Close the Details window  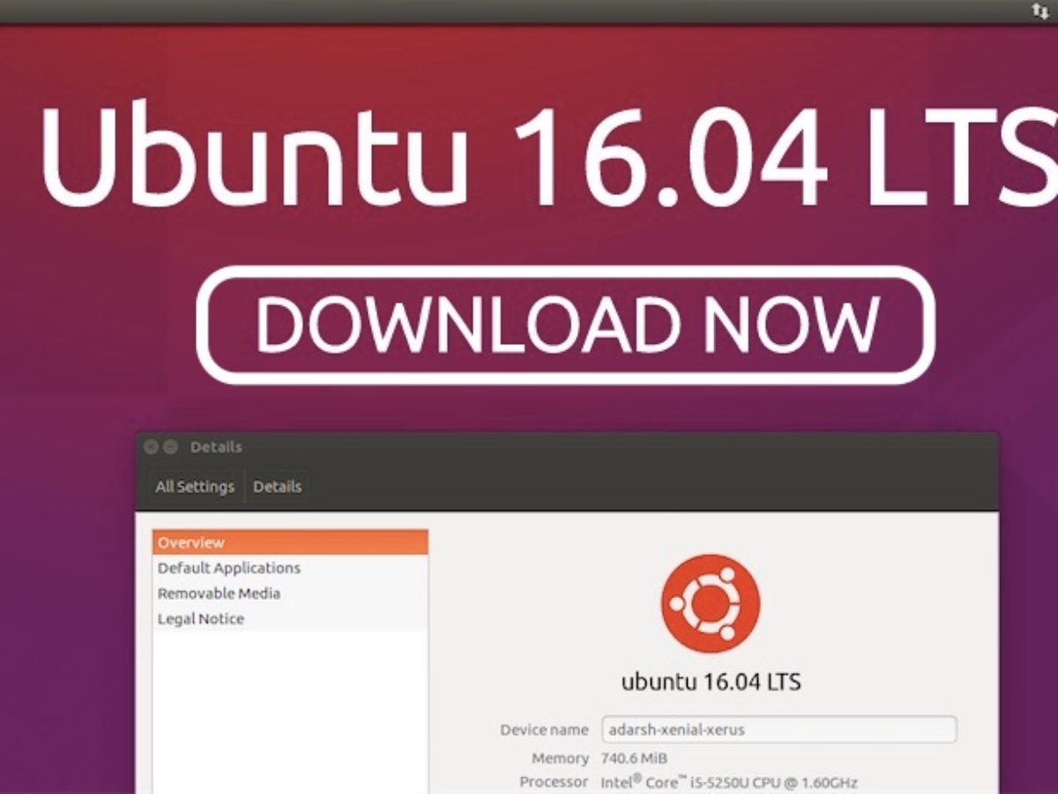coord(151,447)
